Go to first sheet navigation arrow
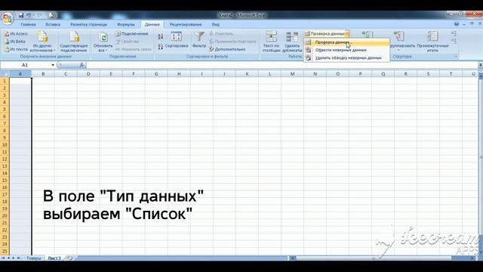 [x=3, y=258]
